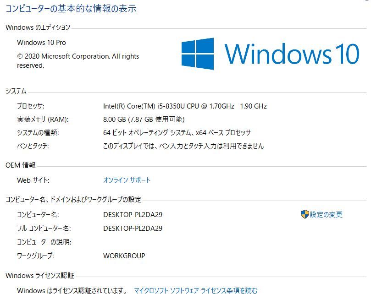Open マイクロソフト ソフトウェア ライセンス条項を読む link
The width and height of the screenshot is (371, 294).
point(196,290)
